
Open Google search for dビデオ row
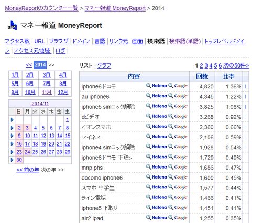click(x=178, y=116)
